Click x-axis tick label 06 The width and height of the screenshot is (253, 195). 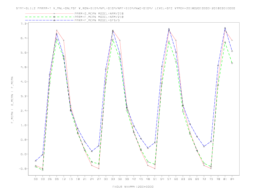point(50,179)
